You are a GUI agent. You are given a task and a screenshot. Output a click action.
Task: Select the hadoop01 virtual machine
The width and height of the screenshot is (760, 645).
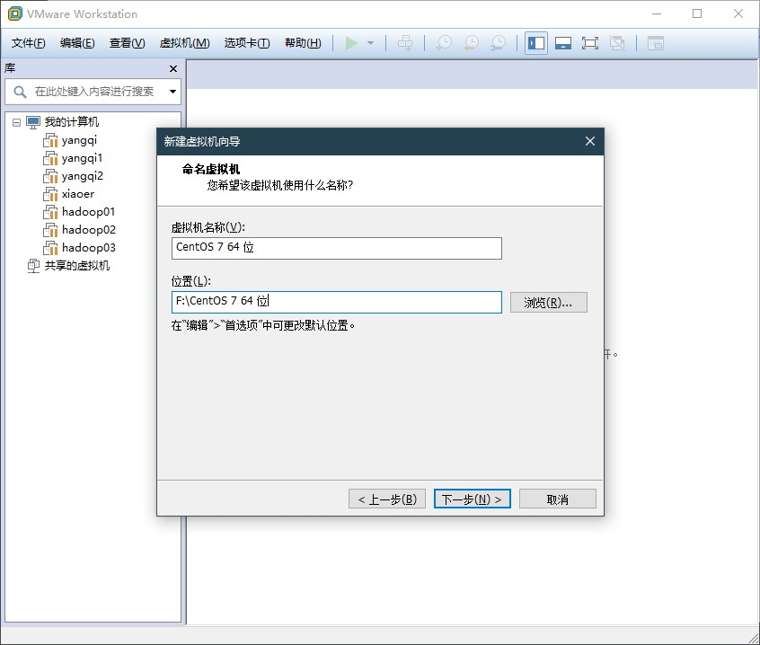pyautogui.click(x=89, y=212)
